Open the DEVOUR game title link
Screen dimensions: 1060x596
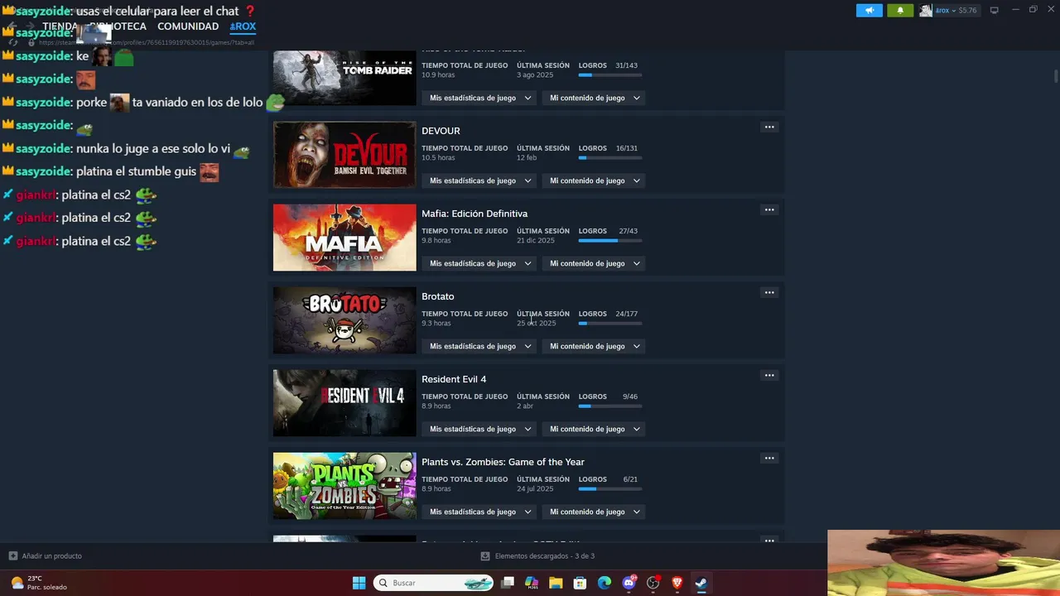click(441, 131)
